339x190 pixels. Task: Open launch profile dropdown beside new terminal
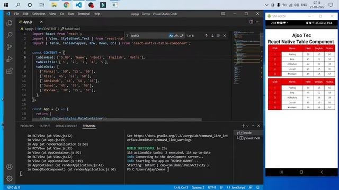pyautogui.click(x=247, y=126)
